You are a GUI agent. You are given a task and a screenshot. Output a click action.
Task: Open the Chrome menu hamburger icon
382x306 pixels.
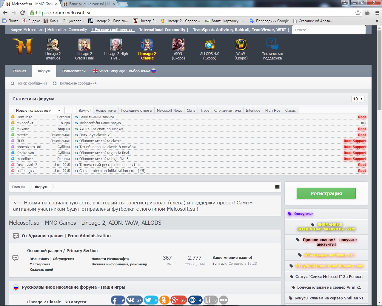377,13
